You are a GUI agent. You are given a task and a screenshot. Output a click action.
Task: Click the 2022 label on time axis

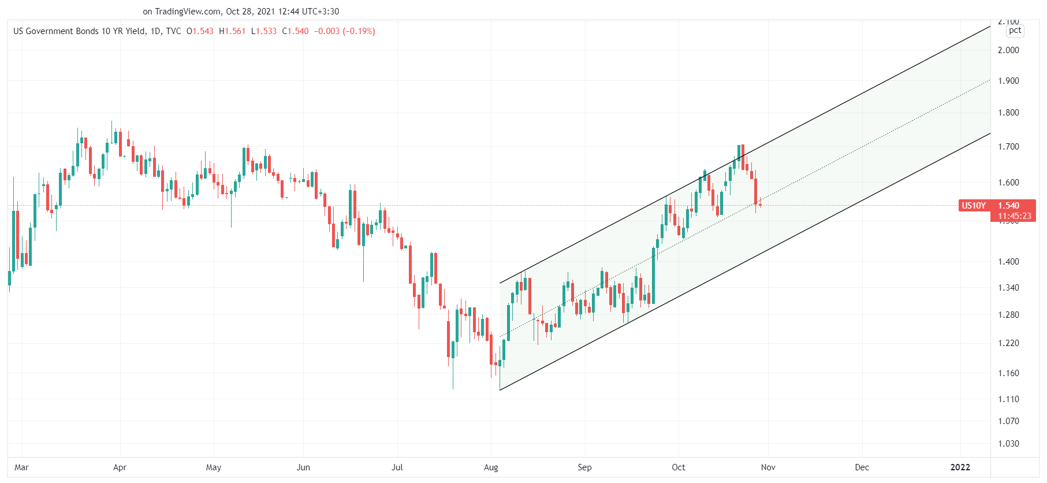point(960,467)
